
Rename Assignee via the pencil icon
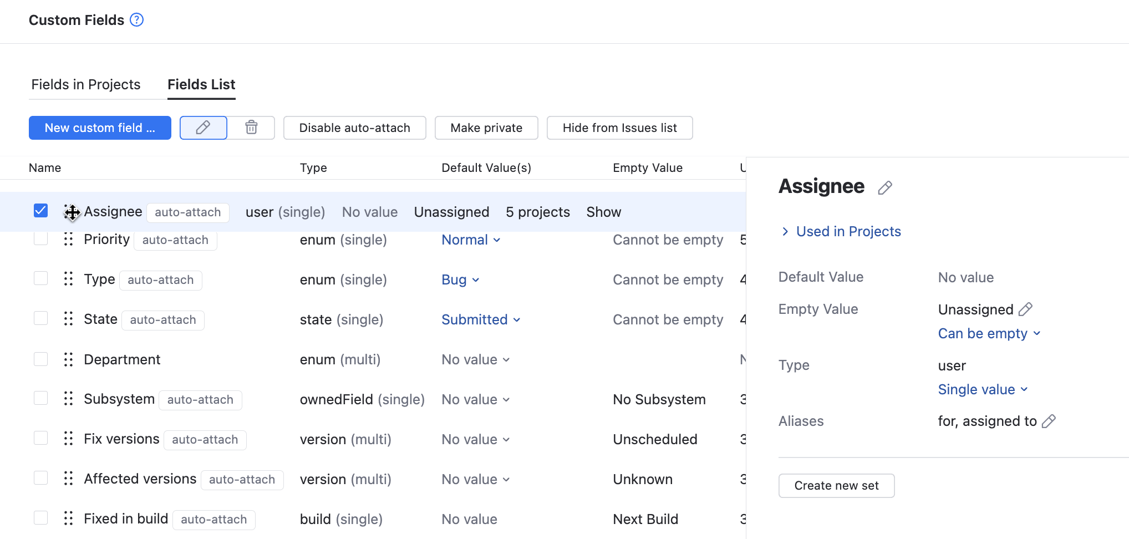pyautogui.click(x=885, y=187)
